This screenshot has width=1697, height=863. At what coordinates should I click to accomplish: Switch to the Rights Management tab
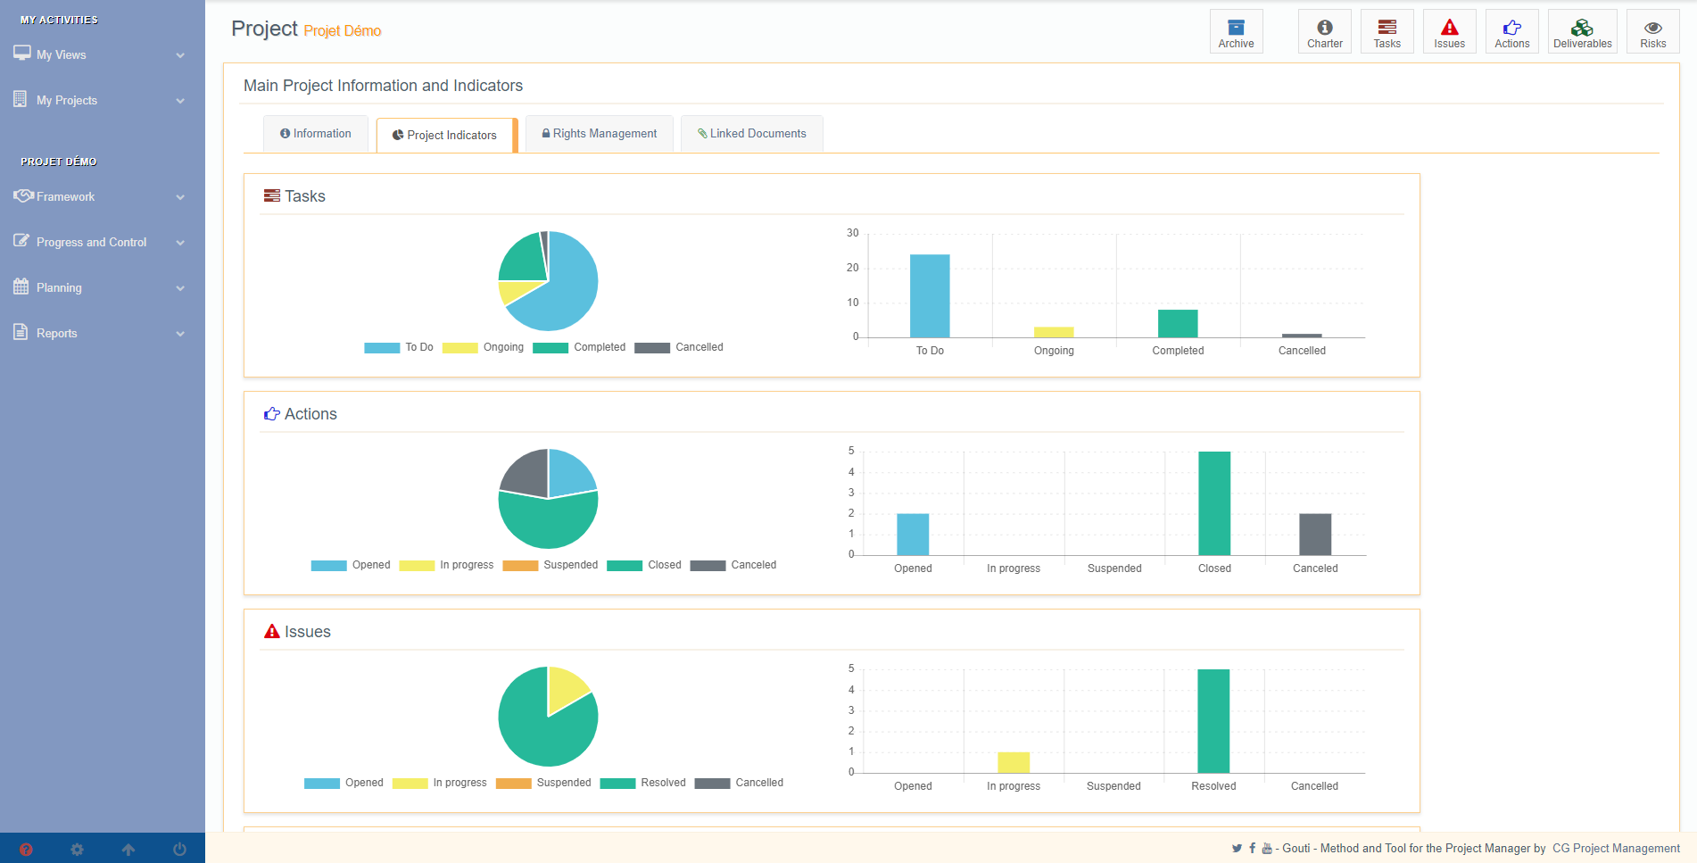pyautogui.click(x=600, y=134)
